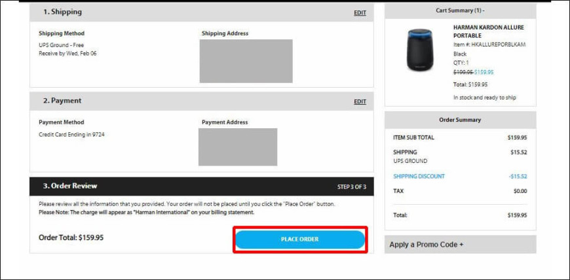This screenshot has width=570, height=280.
Task: Click the 'UPS Ground - Free' text
Action: (x=61, y=45)
